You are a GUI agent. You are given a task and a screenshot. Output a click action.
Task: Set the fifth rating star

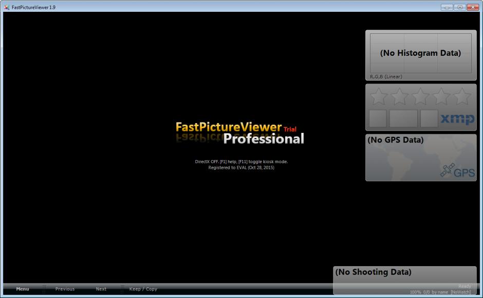(462, 96)
